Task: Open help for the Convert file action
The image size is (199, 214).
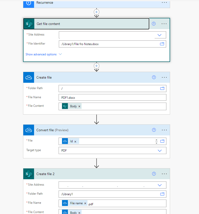Action: pos(154,130)
